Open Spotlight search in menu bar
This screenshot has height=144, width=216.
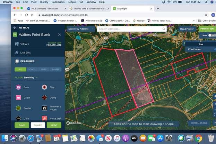(206, 2)
